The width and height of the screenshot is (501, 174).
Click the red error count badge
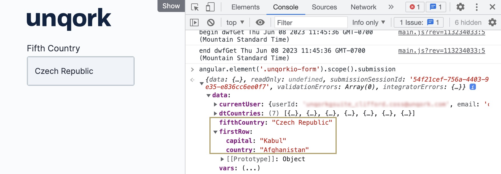(x=415, y=7)
